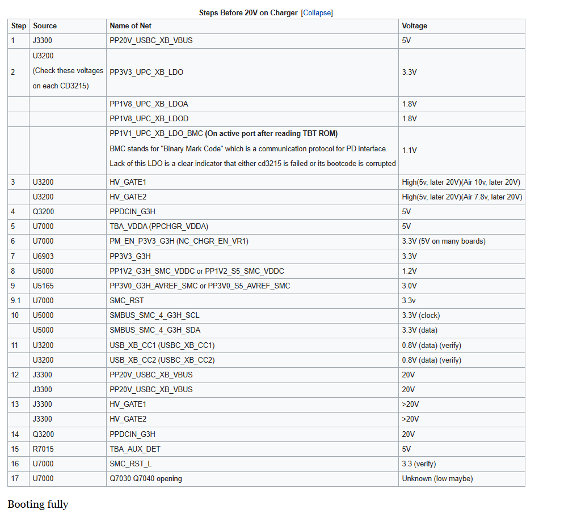Click the U6903 source cell
581x510 pixels.
click(x=43, y=256)
